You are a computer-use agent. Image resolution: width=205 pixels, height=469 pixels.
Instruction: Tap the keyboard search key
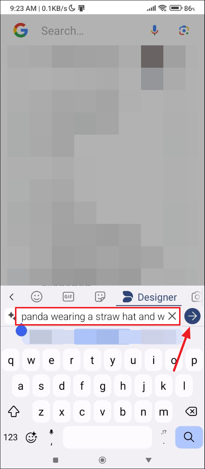point(189,437)
